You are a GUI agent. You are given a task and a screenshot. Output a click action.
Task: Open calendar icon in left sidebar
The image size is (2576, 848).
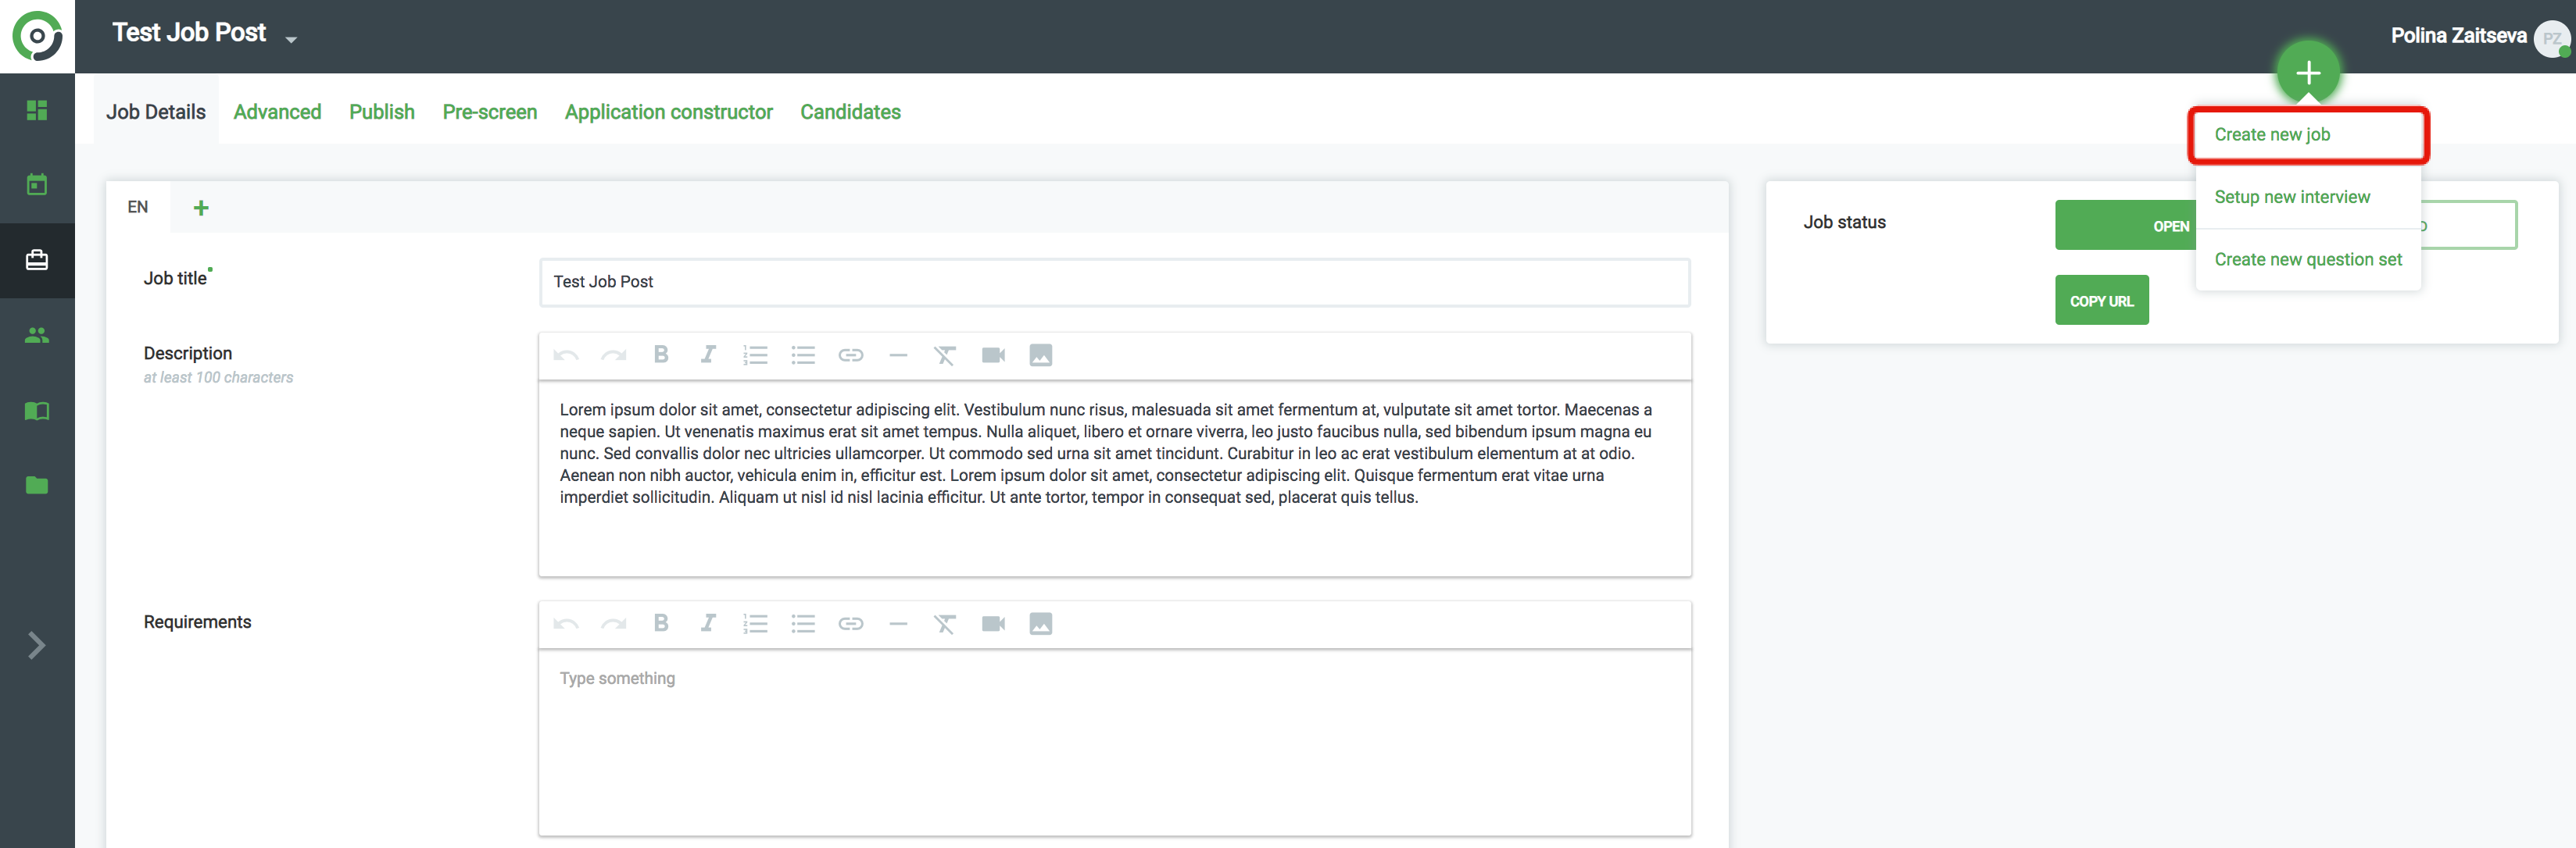[37, 185]
